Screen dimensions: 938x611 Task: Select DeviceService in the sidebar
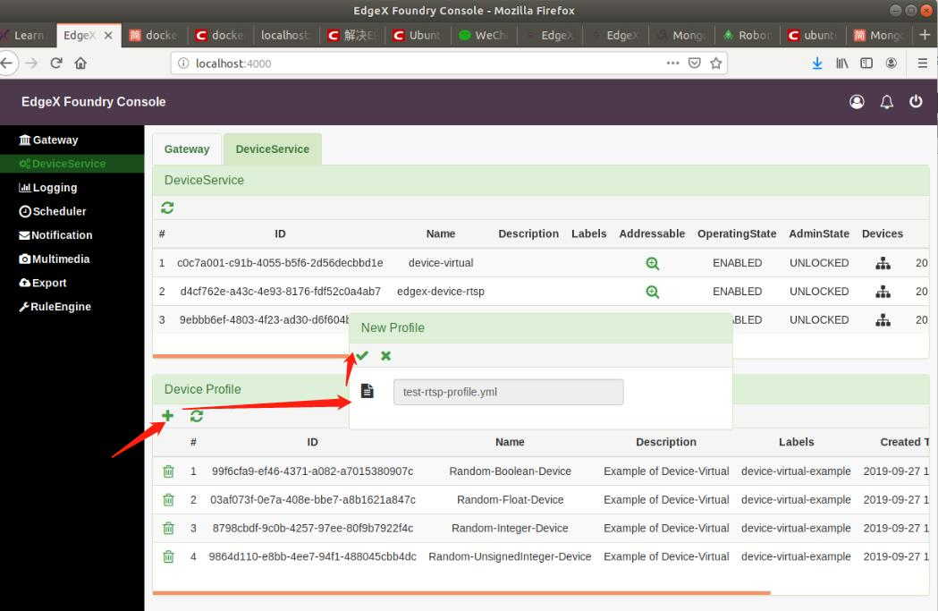pyautogui.click(x=63, y=164)
